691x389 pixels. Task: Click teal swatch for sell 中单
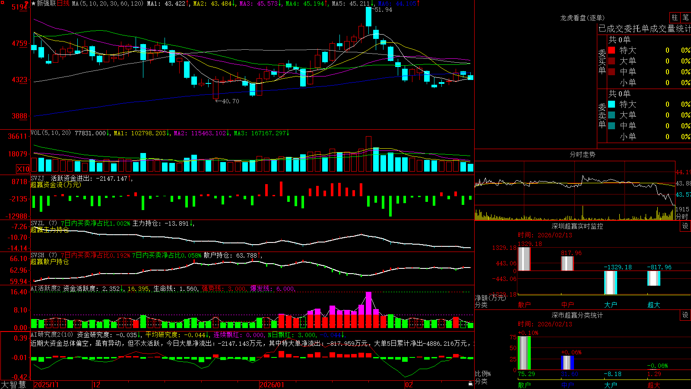pyautogui.click(x=612, y=126)
